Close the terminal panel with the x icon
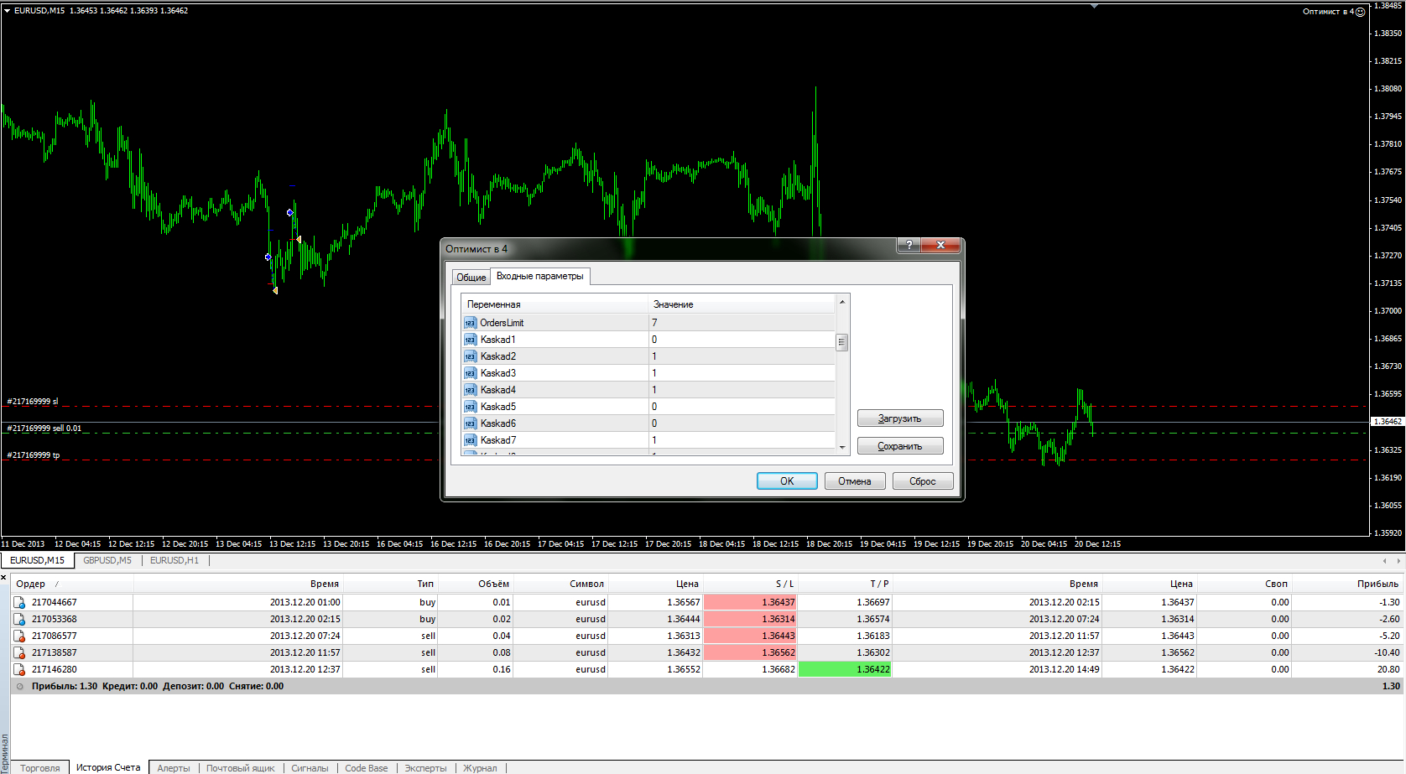Image resolution: width=1406 pixels, height=774 pixels. pyautogui.click(x=4, y=577)
